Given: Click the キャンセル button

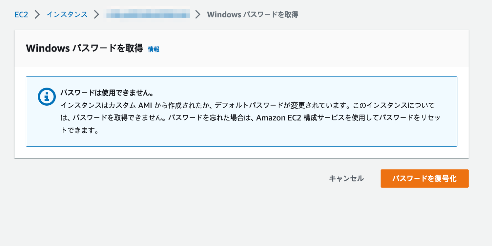Looking at the screenshot, I should [346, 178].
